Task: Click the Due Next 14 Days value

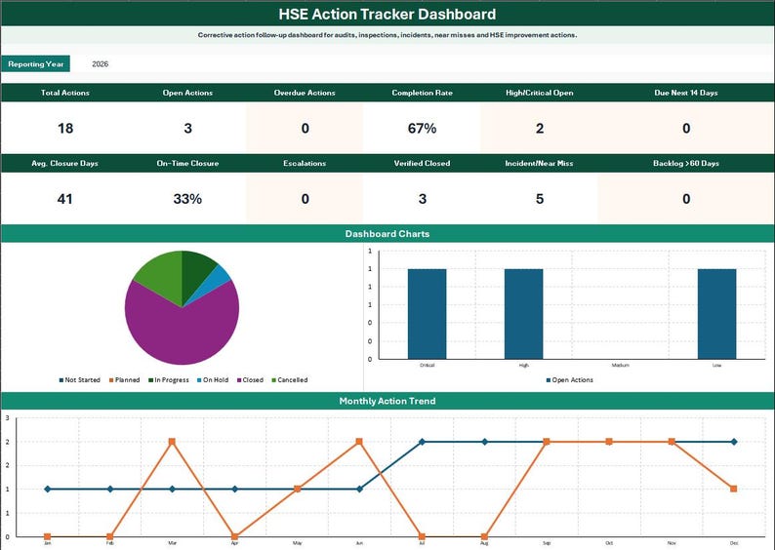Action: [686, 129]
